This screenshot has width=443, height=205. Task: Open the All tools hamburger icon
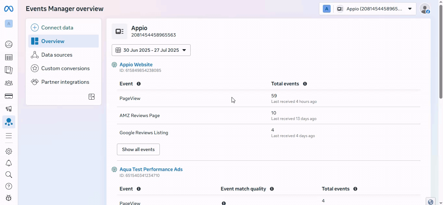point(9,136)
